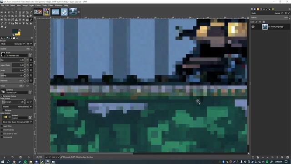Open the Pencil Mode dropdown
The height and width of the screenshot is (164, 291).
click(13, 44)
